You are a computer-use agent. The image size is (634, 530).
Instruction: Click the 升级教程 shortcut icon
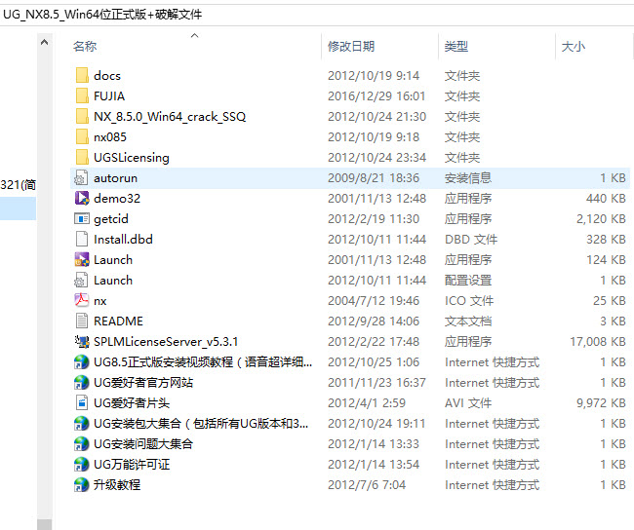pyautogui.click(x=82, y=485)
